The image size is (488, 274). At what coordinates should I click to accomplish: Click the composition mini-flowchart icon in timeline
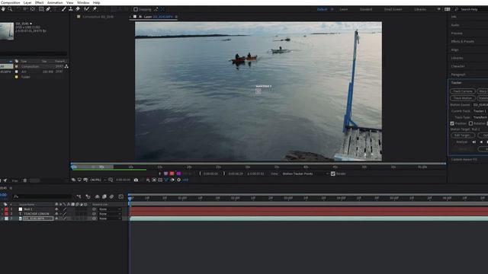tap(79, 196)
